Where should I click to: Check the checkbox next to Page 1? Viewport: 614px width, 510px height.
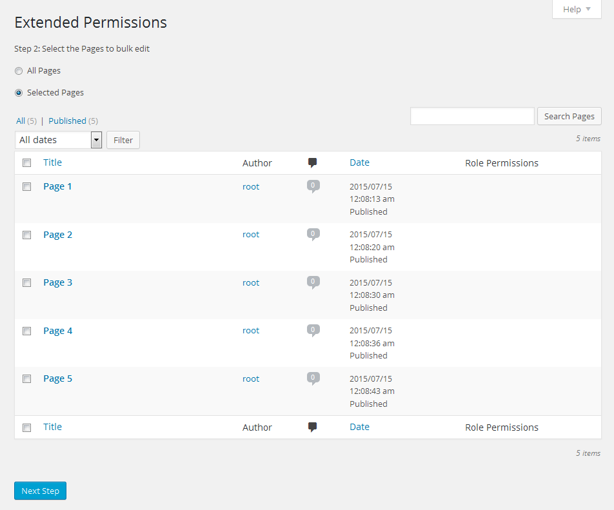[26, 186]
